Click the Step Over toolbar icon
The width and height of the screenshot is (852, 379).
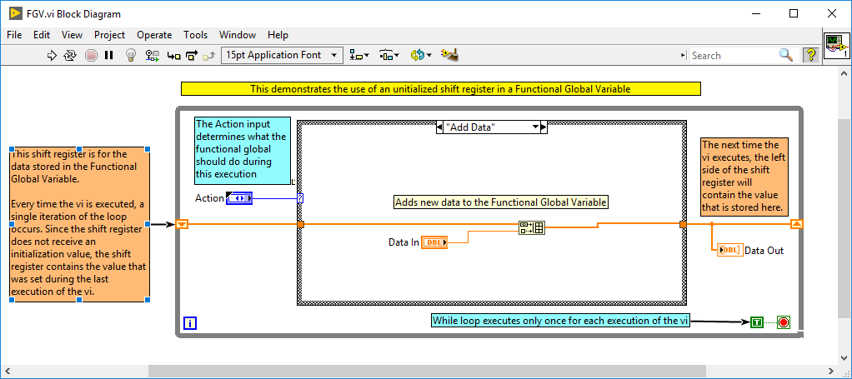coord(191,56)
